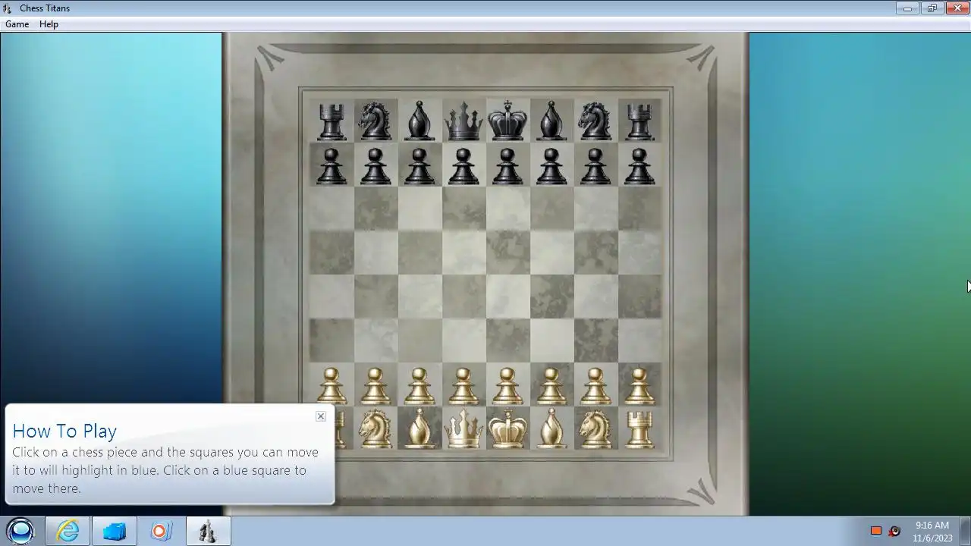
Task: Click the Chess Titans taskbar button
Action: [209, 531]
